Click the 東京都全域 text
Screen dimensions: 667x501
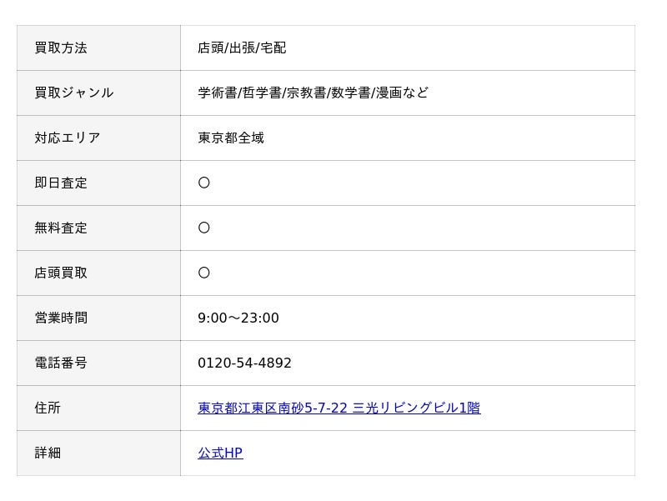tap(231, 138)
